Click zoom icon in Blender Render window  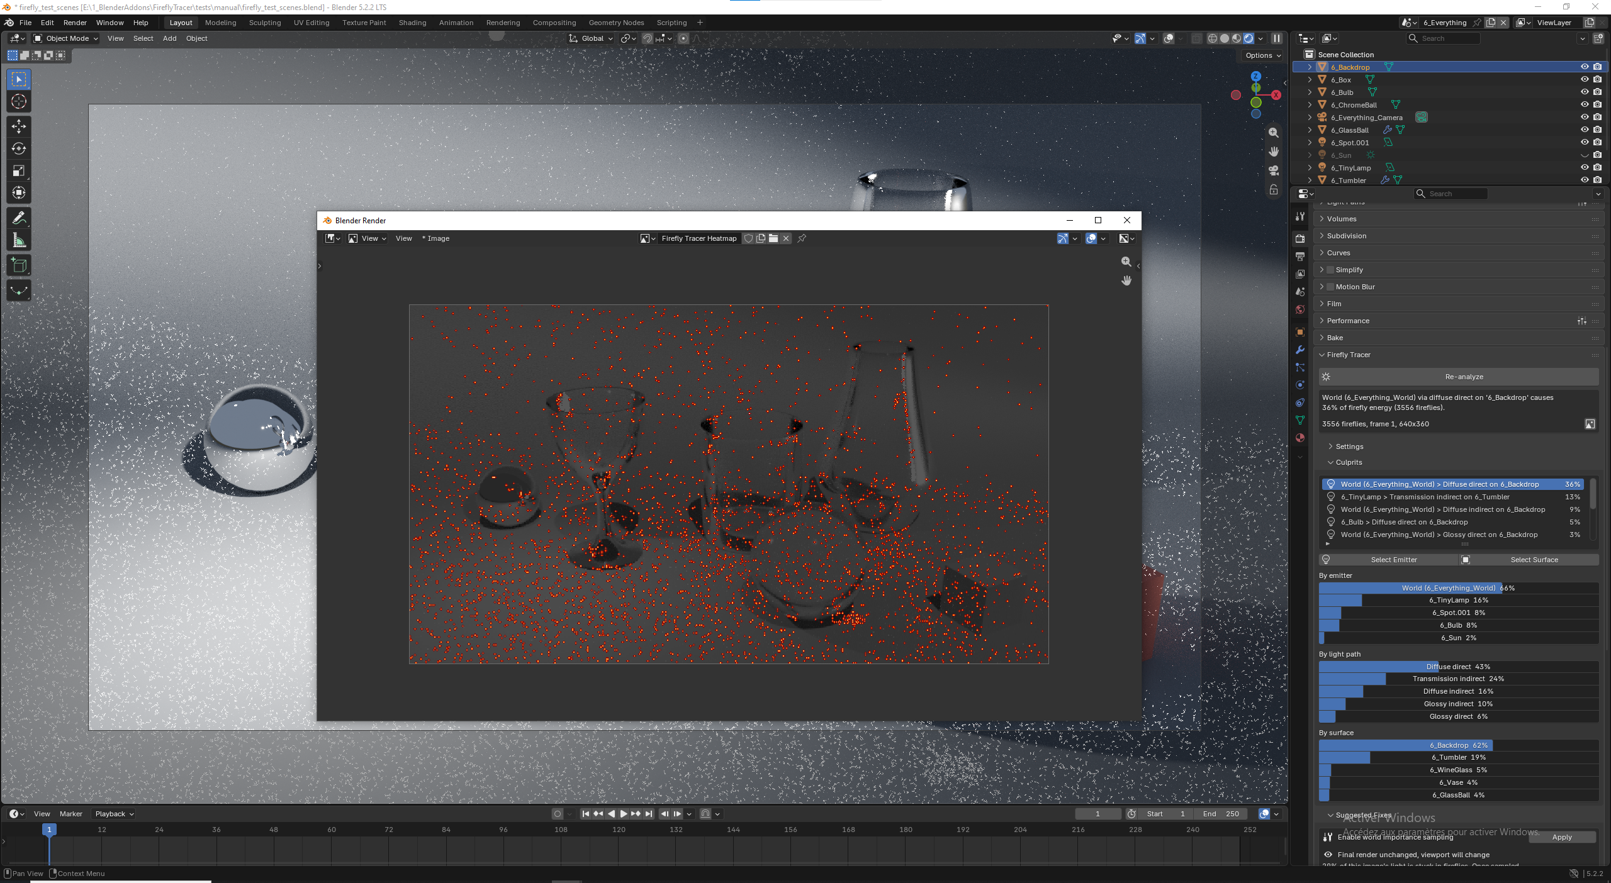(x=1126, y=262)
